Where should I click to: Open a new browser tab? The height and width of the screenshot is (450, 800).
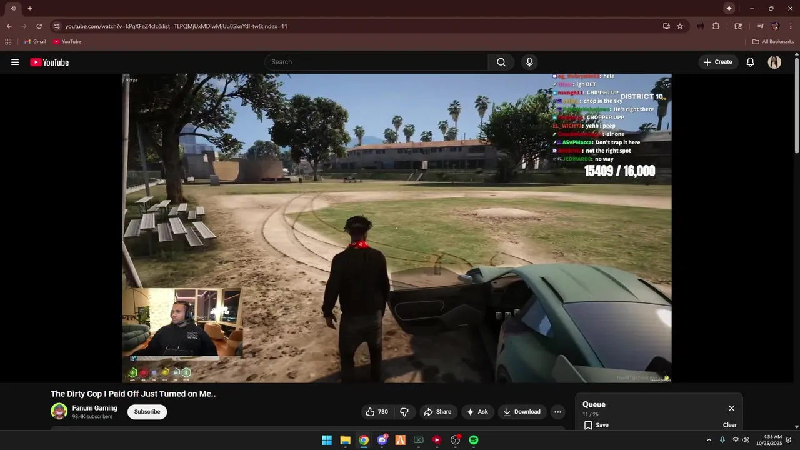pyautogui.click(x=29, y=8)
